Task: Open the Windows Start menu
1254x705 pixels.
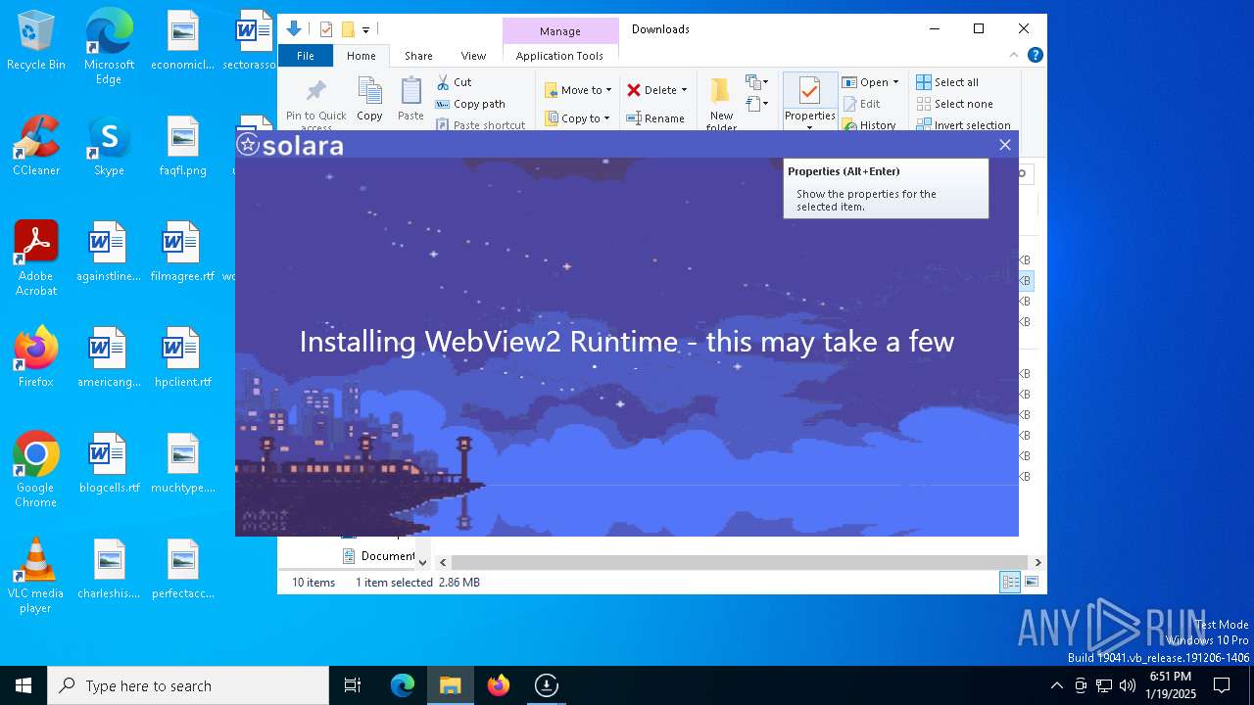Action: pyautogui.click(x=24, y=685)
